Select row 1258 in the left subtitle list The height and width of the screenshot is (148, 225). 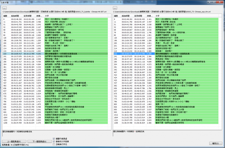tap(55, 123)
